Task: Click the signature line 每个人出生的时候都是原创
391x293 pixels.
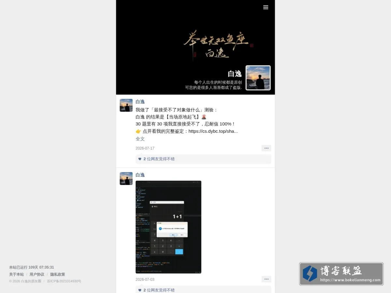Action: [x=218, y=82]
